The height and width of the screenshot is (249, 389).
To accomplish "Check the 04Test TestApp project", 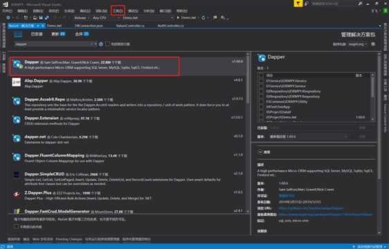I will (261, 107).
